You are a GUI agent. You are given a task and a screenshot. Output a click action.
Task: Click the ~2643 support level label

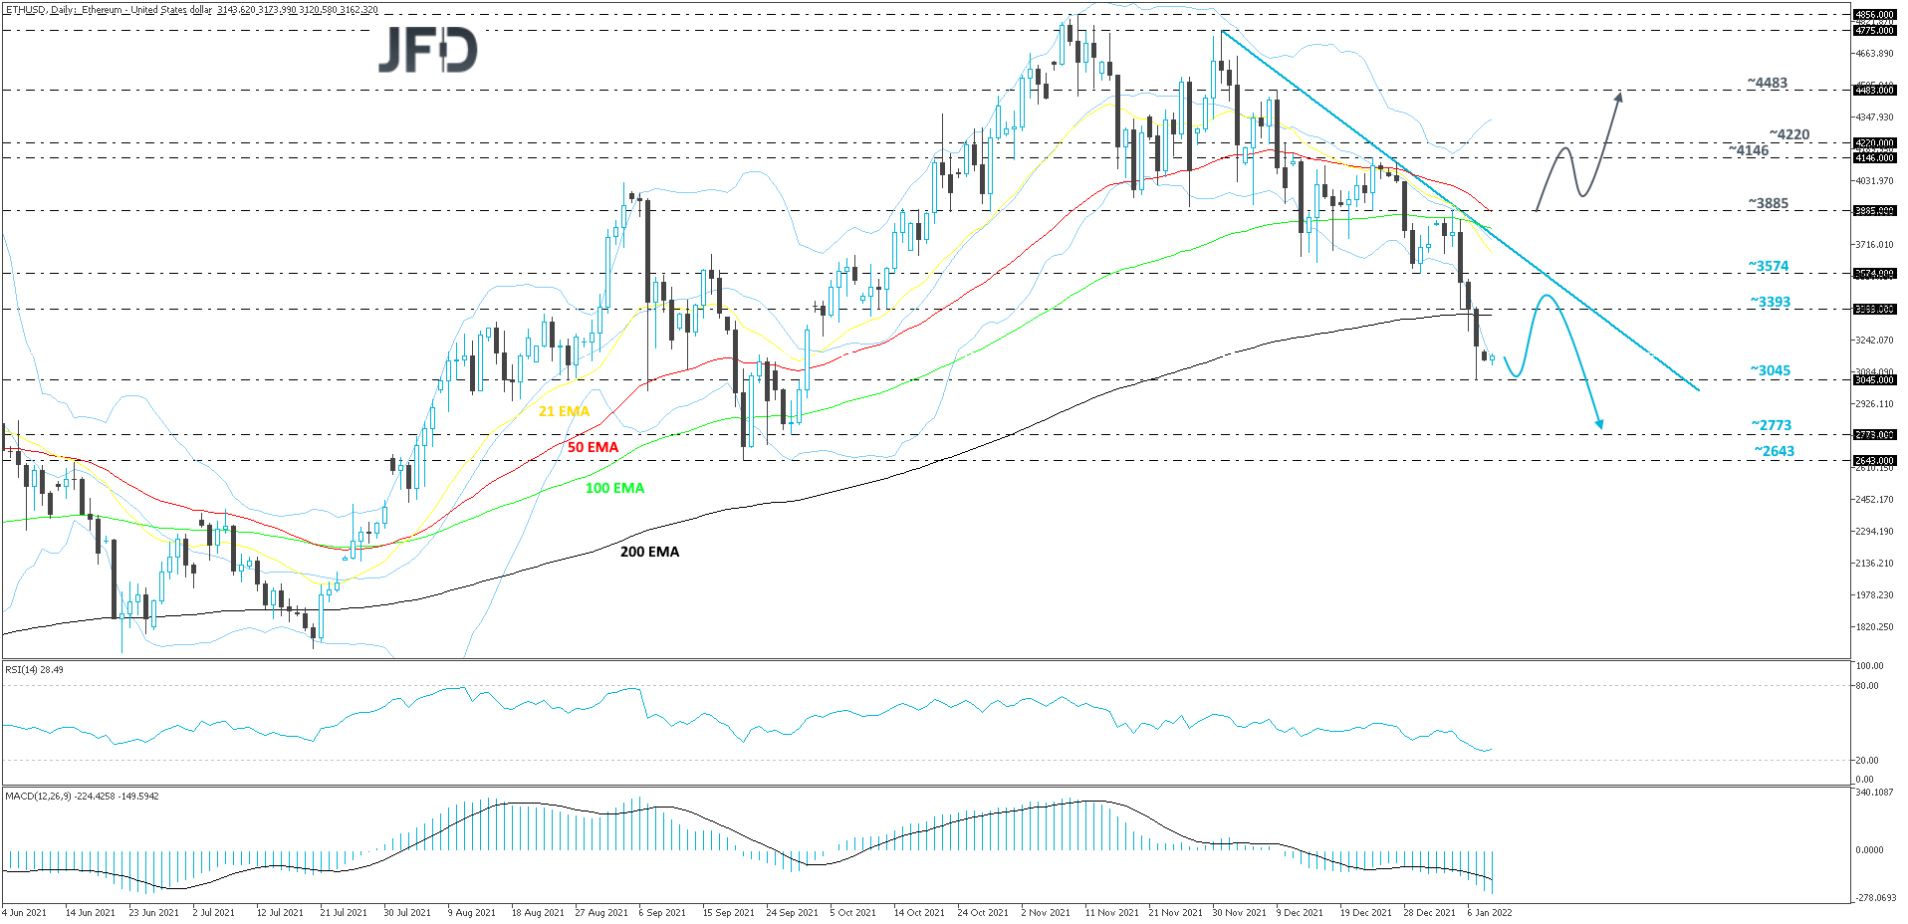[1774, 451]
